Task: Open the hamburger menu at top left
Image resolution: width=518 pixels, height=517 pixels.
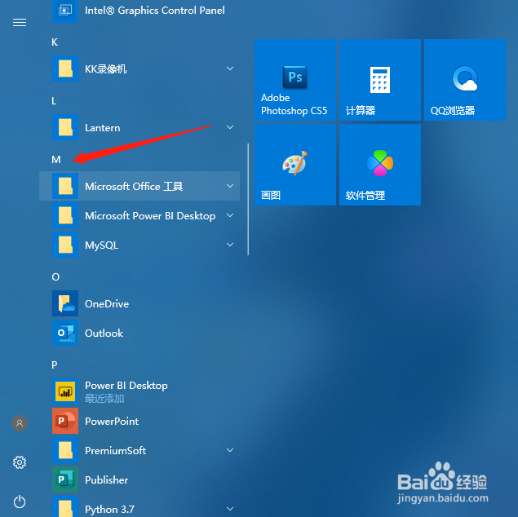Action: point(20,22)
